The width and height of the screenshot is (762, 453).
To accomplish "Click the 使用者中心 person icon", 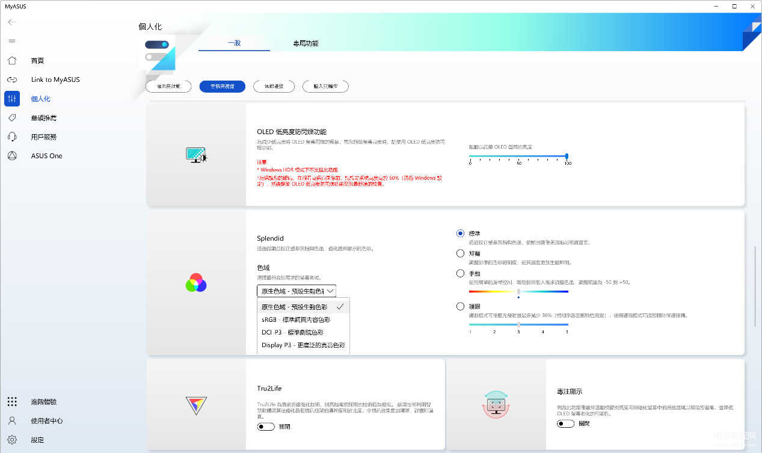I will [x=12, y=421].
